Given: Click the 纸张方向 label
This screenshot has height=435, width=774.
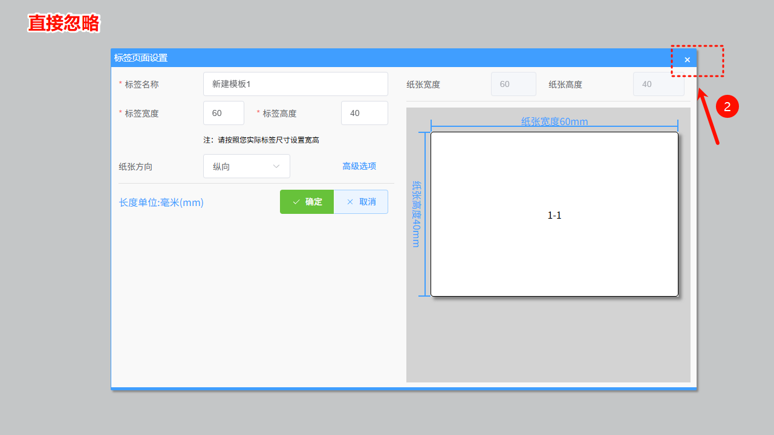Looking at the screenshot, I should tap(135, 167).
